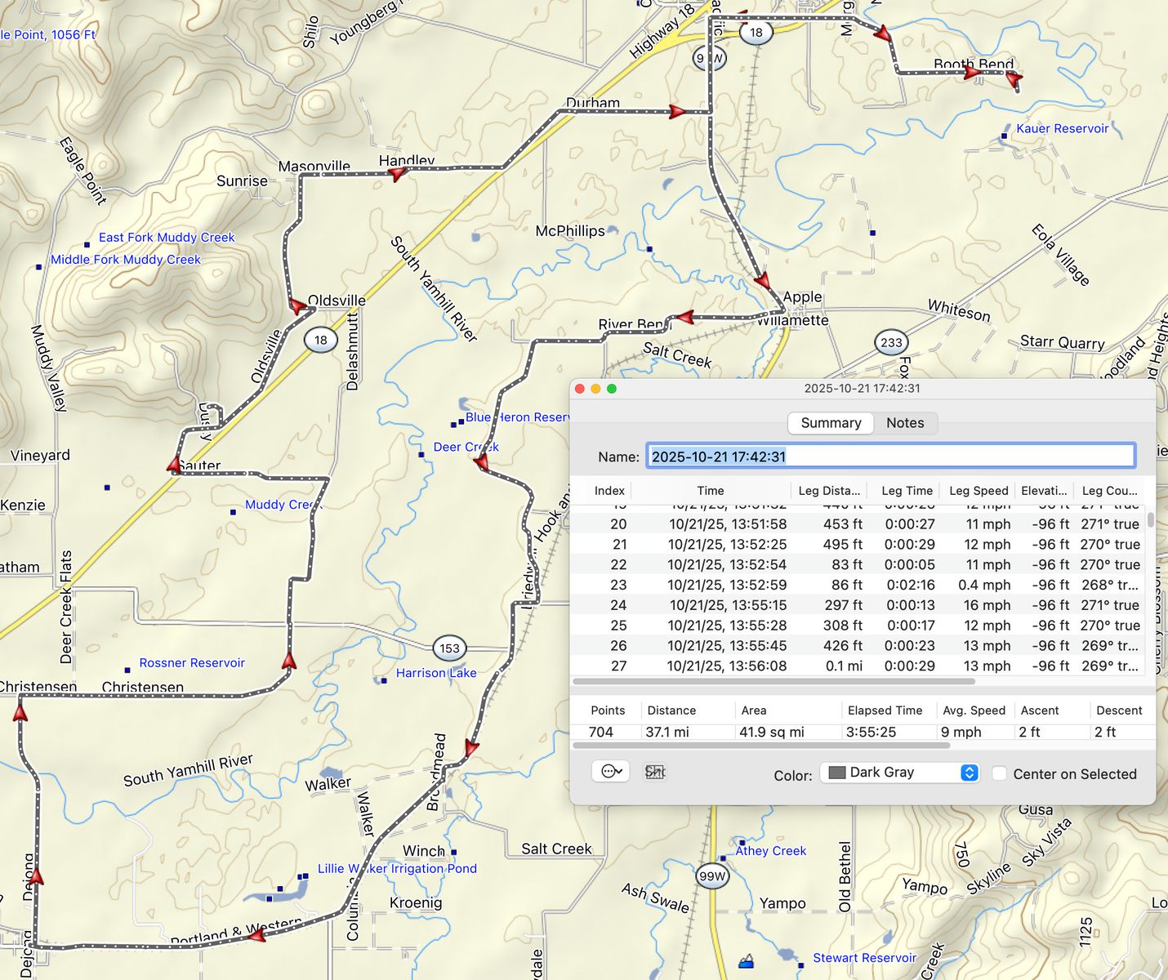Image resolution: width=1168 pixels, height=980 pixels.
Task: Open the ellipsis action menu button
Action: coord(610,772)
